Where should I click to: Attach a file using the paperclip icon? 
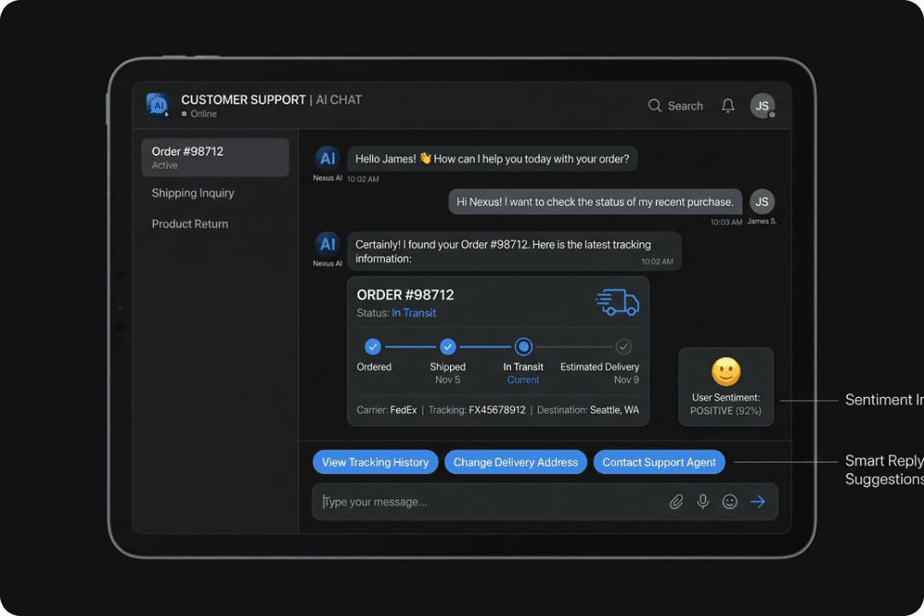676,501
